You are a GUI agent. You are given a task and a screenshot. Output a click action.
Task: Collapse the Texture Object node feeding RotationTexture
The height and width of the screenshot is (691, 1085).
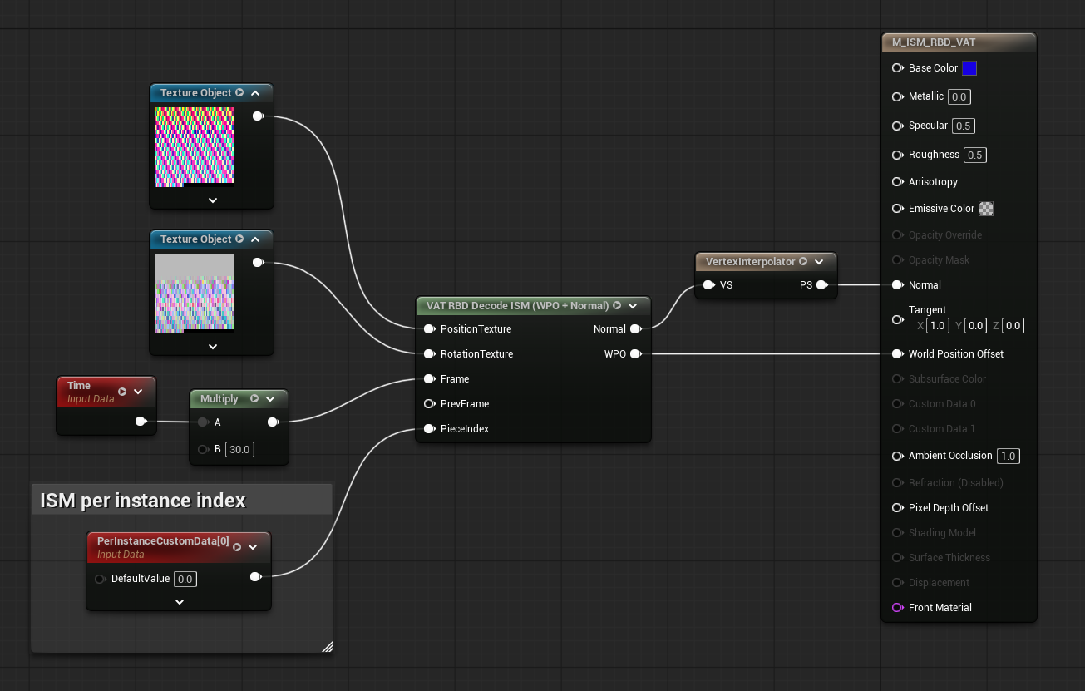click(255, 239)
